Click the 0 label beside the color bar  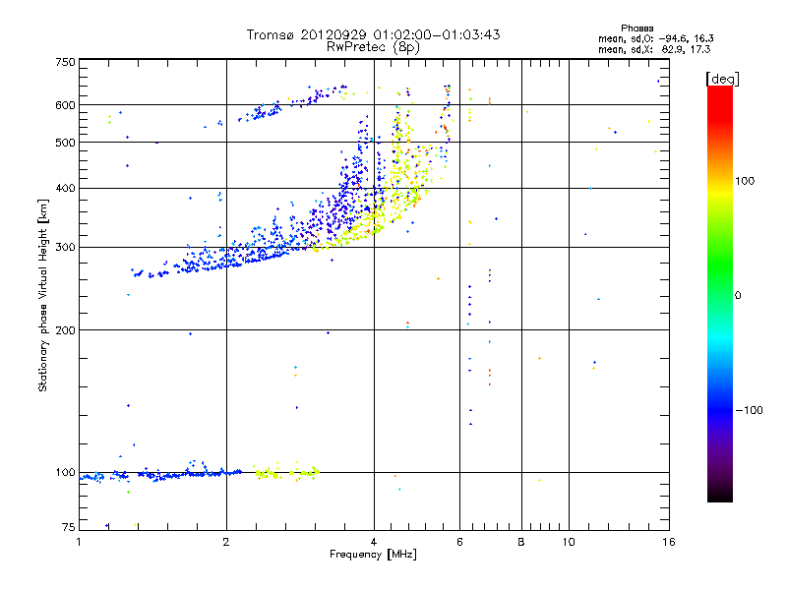coord(738,296)
